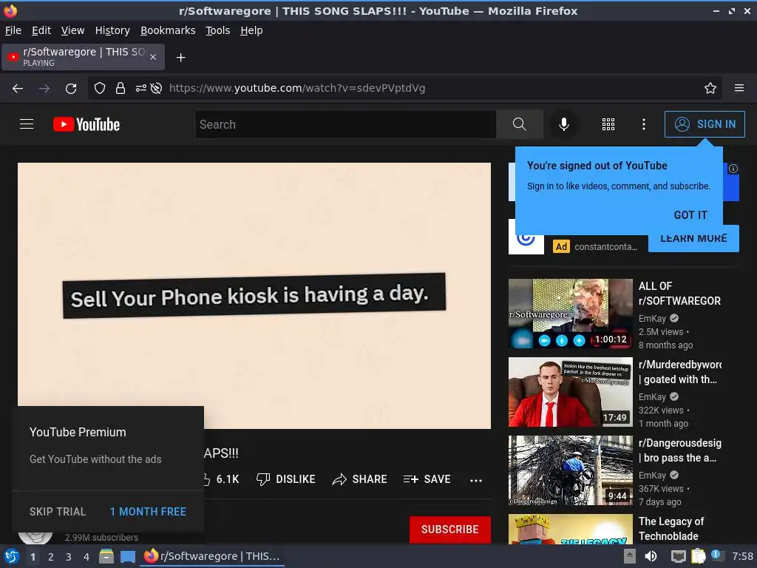Click the show desktop taskbar icon
This screenshot has width=757, height=568.
pos(127,556)
